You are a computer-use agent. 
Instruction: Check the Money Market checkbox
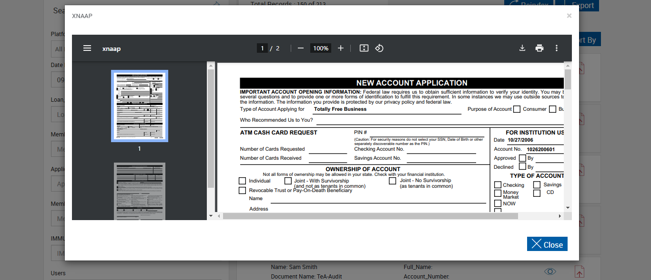pyautogui.click(x=498, y=193)
